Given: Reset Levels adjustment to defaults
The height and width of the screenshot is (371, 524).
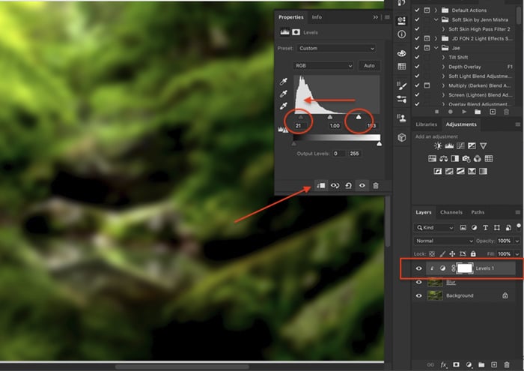Looking at the screenshot, I should point(349,186).
